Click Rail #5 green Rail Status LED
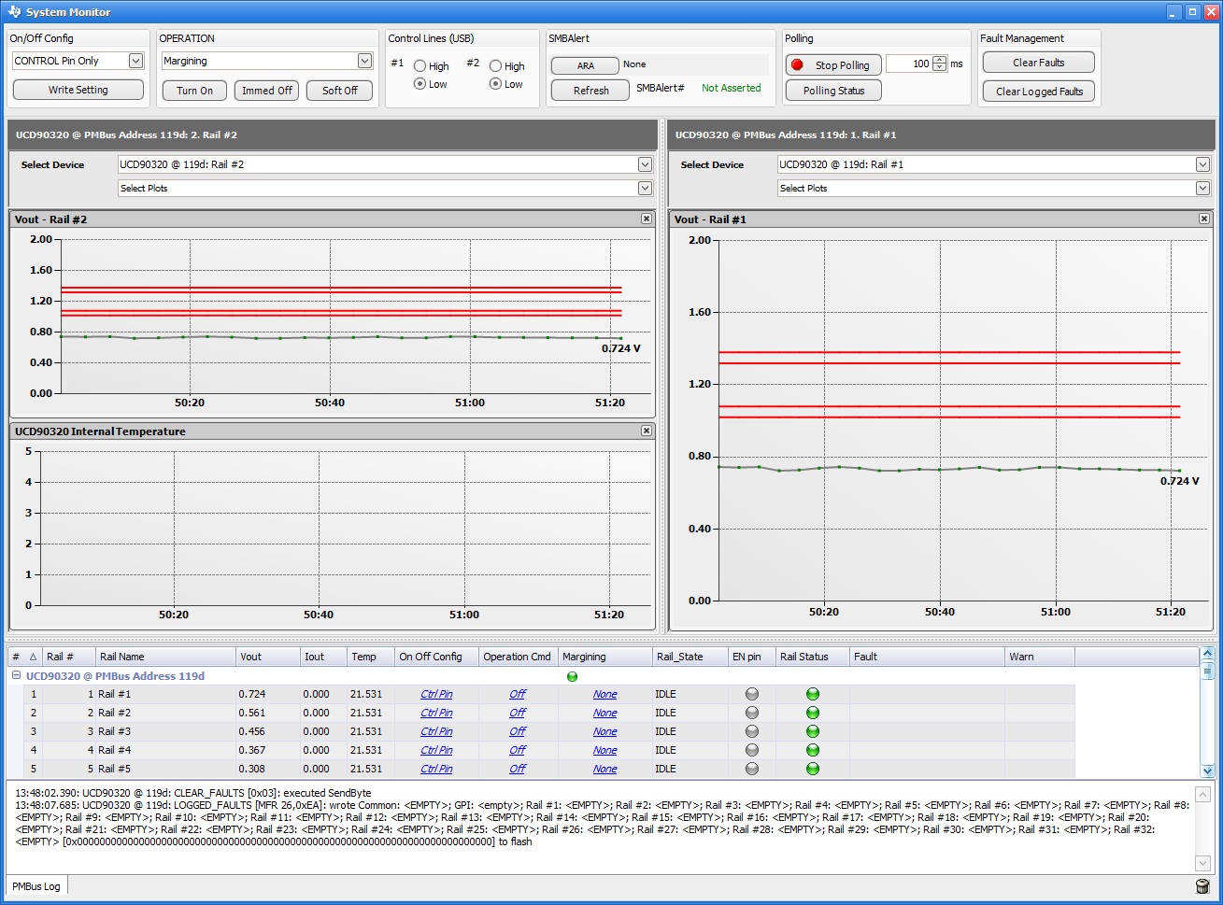The image size is (1223, 905). pos(812,769)
